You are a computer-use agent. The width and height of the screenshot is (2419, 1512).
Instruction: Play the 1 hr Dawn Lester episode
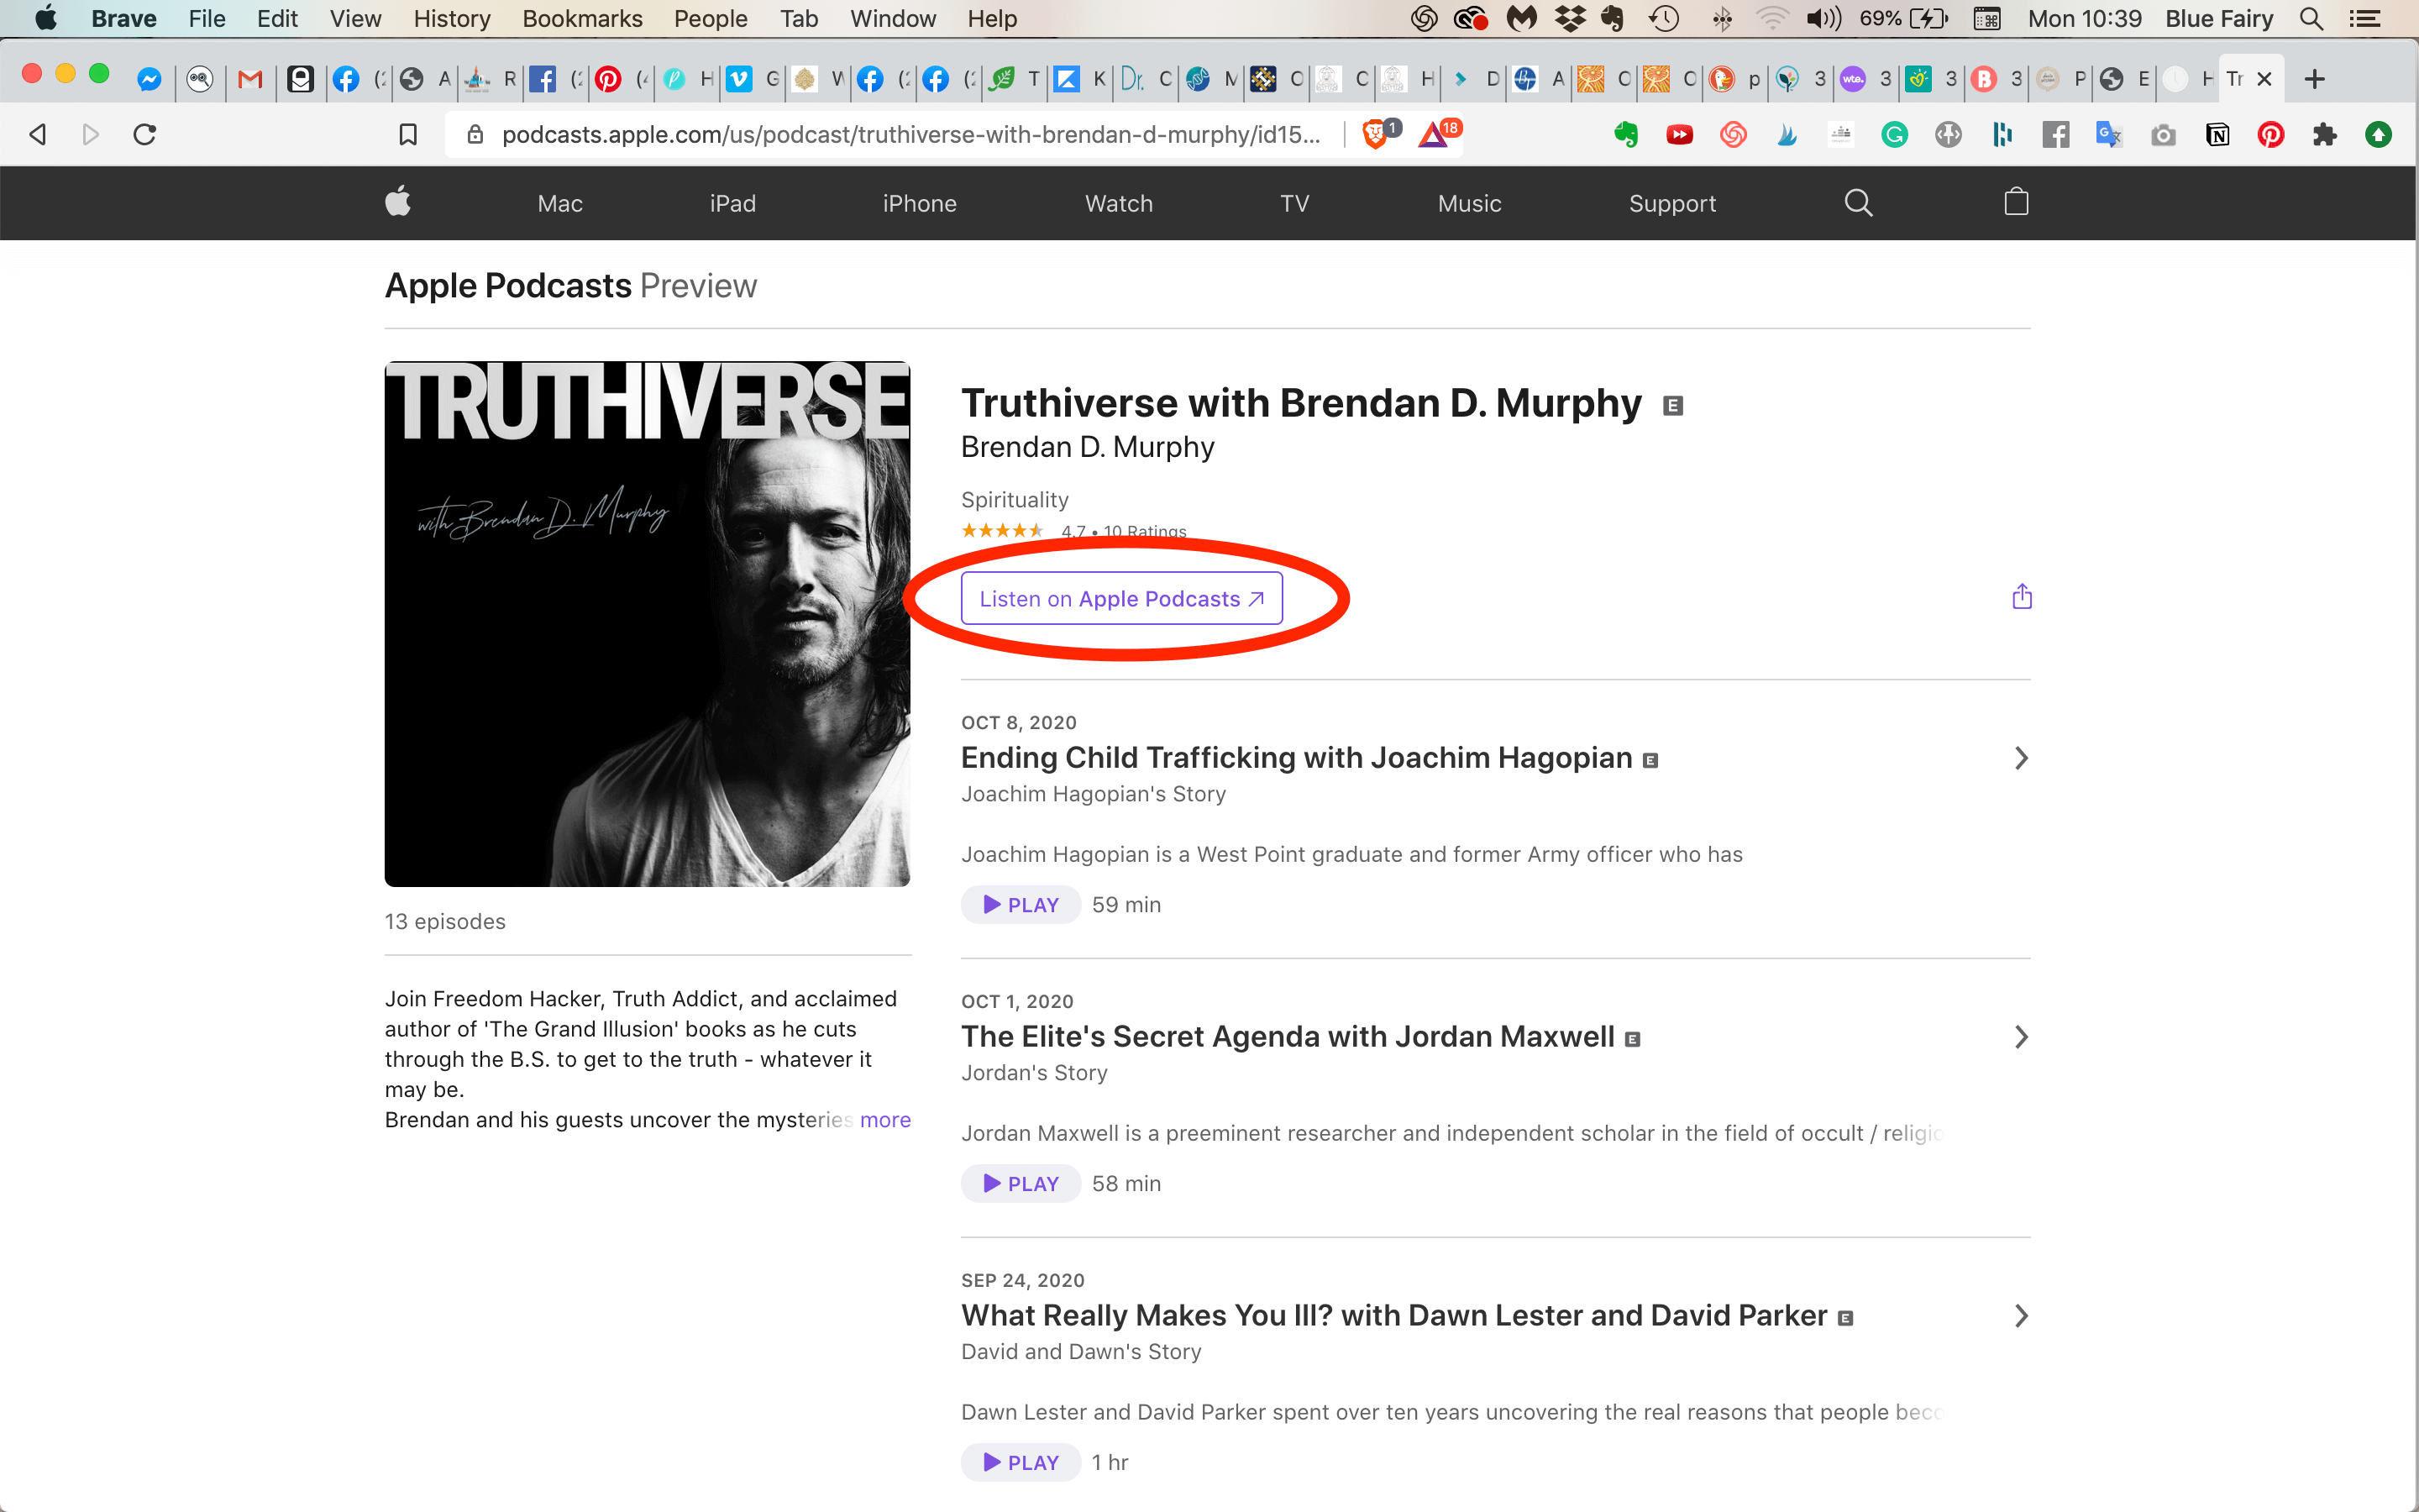[1021, 1463]
